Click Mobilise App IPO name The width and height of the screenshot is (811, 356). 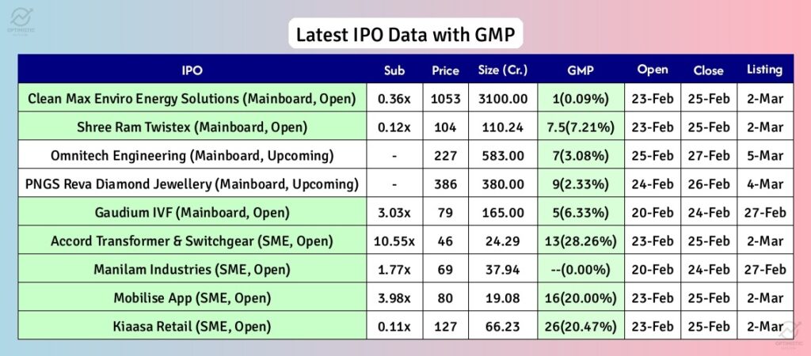191,297
